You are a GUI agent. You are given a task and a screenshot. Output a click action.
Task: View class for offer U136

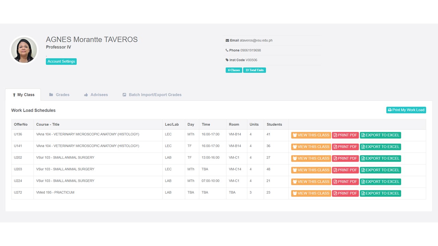point(311,135)
